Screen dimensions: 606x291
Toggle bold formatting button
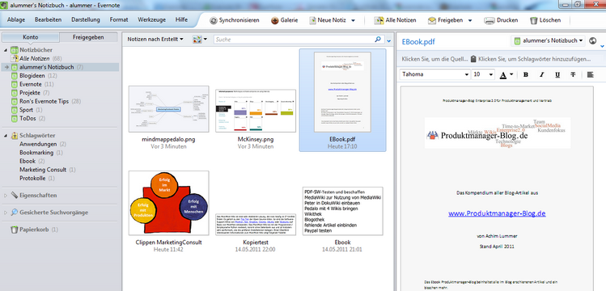pyautogui.click(x=526, y=74)
